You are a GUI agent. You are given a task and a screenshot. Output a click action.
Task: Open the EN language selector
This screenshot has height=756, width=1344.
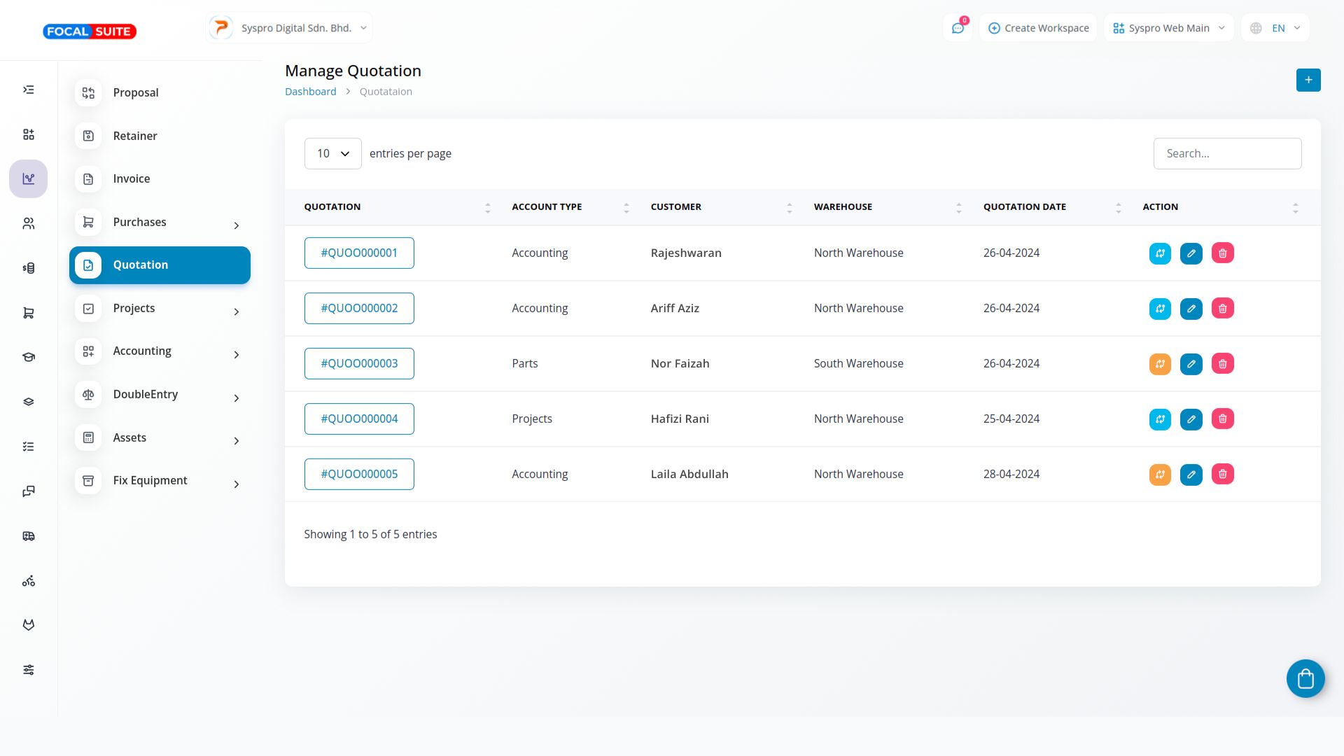[x=1275, y=28]
